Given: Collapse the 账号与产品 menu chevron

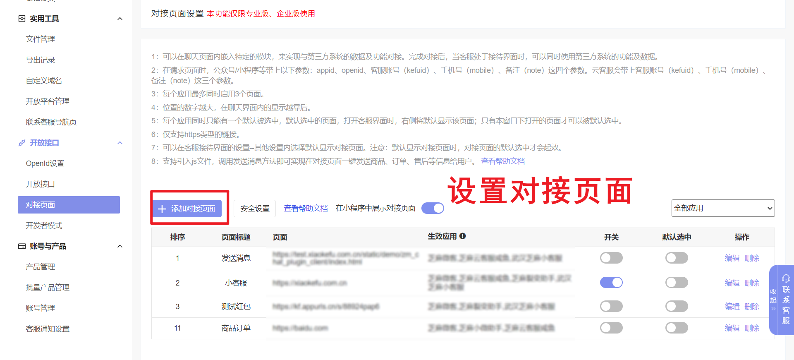Looking at the screenshot, I should point(120,246).
